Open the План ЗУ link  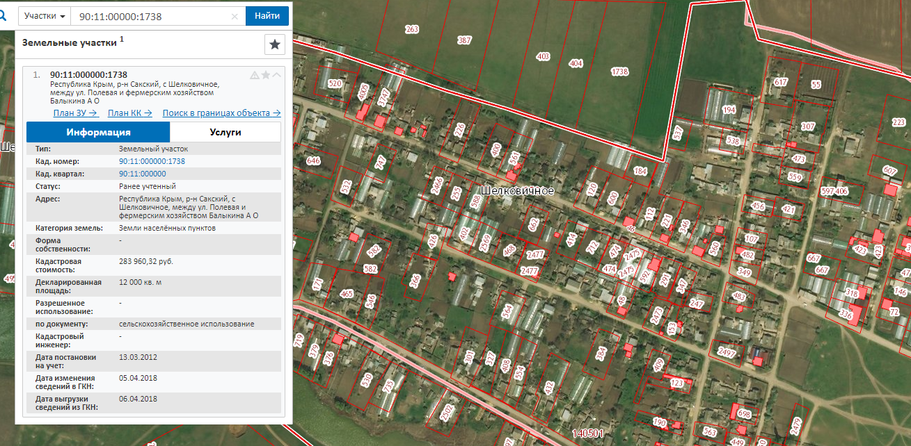click(75, 113)
